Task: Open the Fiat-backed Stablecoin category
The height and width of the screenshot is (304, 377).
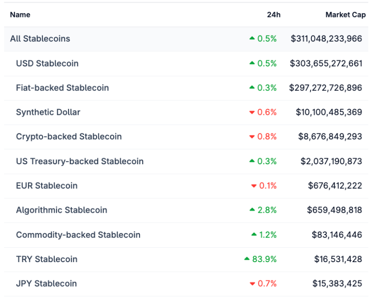Action: click(62, 88)
